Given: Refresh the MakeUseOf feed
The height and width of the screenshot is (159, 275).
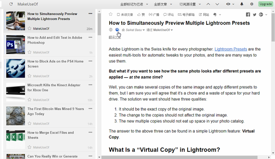Looking at the screenshot, I should (11, 4).
